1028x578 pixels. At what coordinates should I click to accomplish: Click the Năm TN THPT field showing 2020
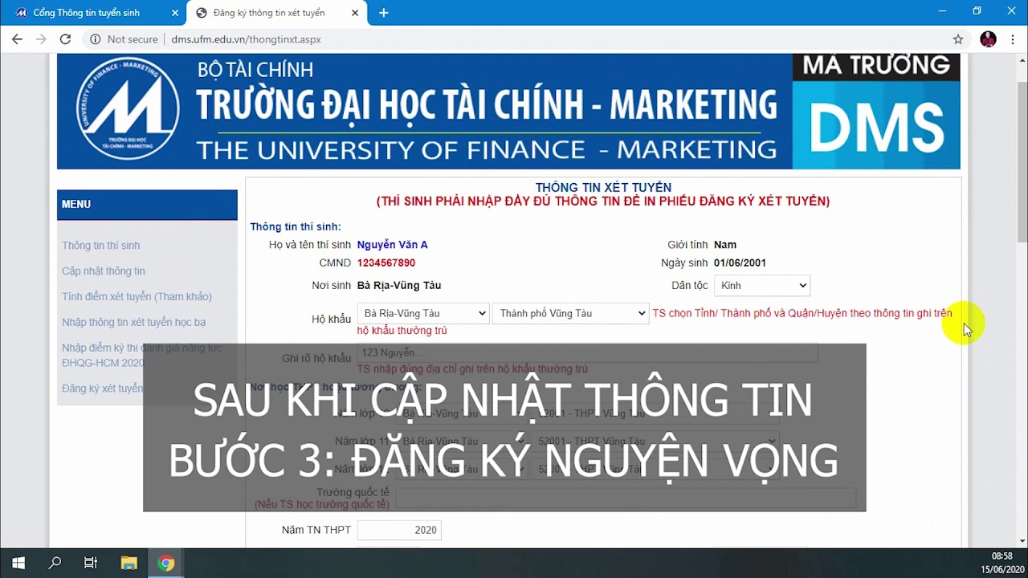pos(399,530)
